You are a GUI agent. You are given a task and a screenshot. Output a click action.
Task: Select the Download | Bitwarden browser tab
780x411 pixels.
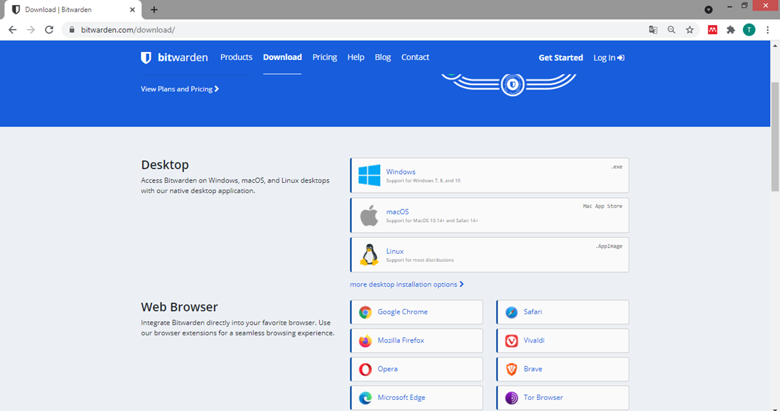[x=72, y=9]
